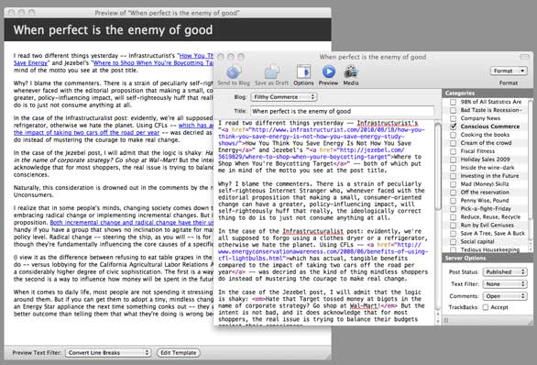This screenshot has height=365, width=537.
Task: Check the Pick-a-fight-Friday category
Action: click(x=453, y=209)
